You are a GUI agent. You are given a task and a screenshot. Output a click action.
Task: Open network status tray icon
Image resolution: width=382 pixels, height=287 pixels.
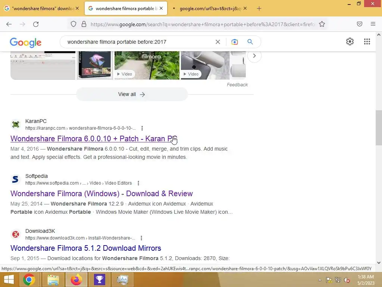338,280
